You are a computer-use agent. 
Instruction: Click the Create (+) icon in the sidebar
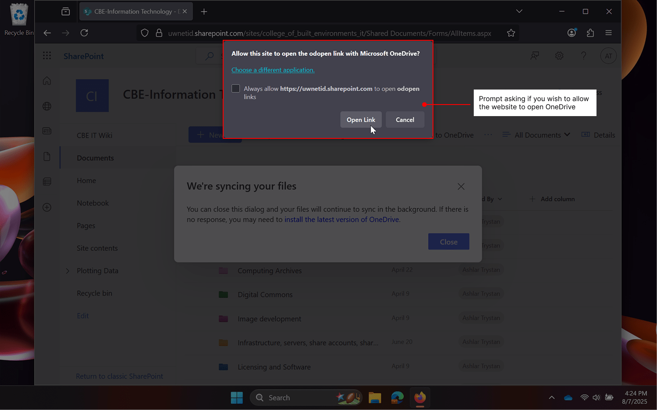point(47,207)
